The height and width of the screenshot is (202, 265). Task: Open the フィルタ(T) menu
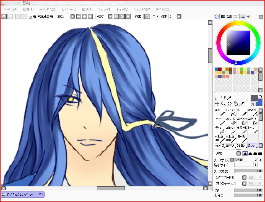pyautogui.click(x=105, y=10)
